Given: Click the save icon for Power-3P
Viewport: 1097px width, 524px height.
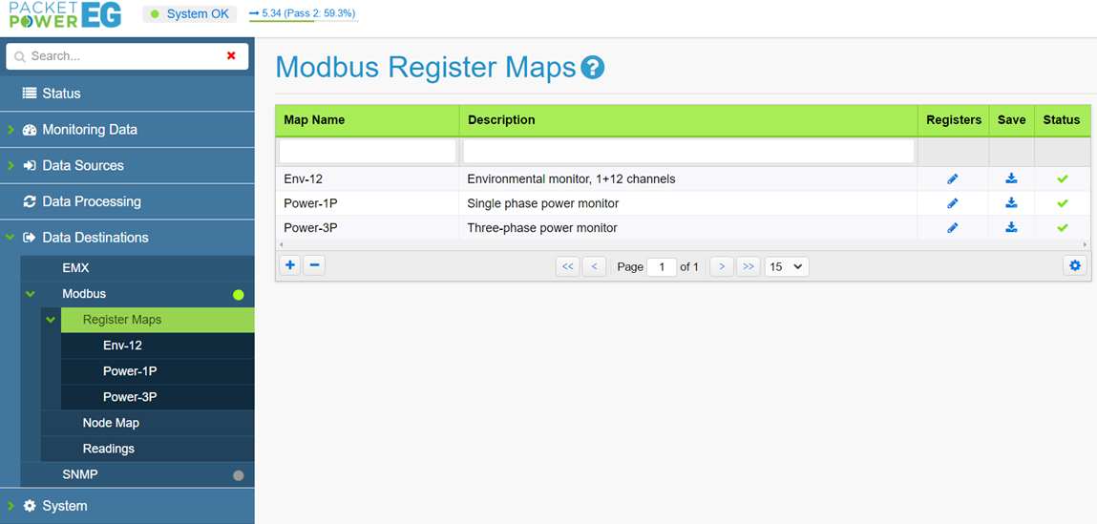Looking at the screenshot, I should (1011, 228).
